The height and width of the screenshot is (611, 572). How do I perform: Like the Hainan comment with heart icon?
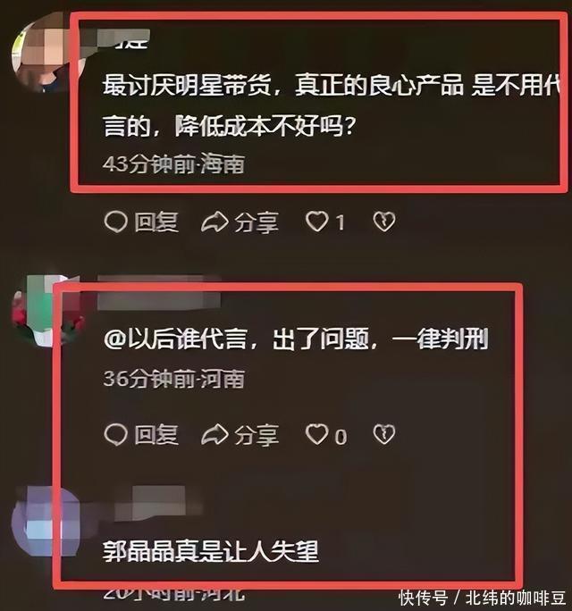pyautogui.click(x=316, y=222)
